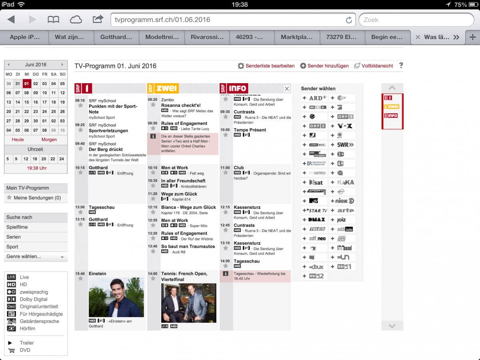480x360 pixels.
Task: Add the MTV channel
Action: click(x=314, y=201)
